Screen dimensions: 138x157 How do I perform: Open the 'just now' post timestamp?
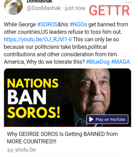coord(75,8)
